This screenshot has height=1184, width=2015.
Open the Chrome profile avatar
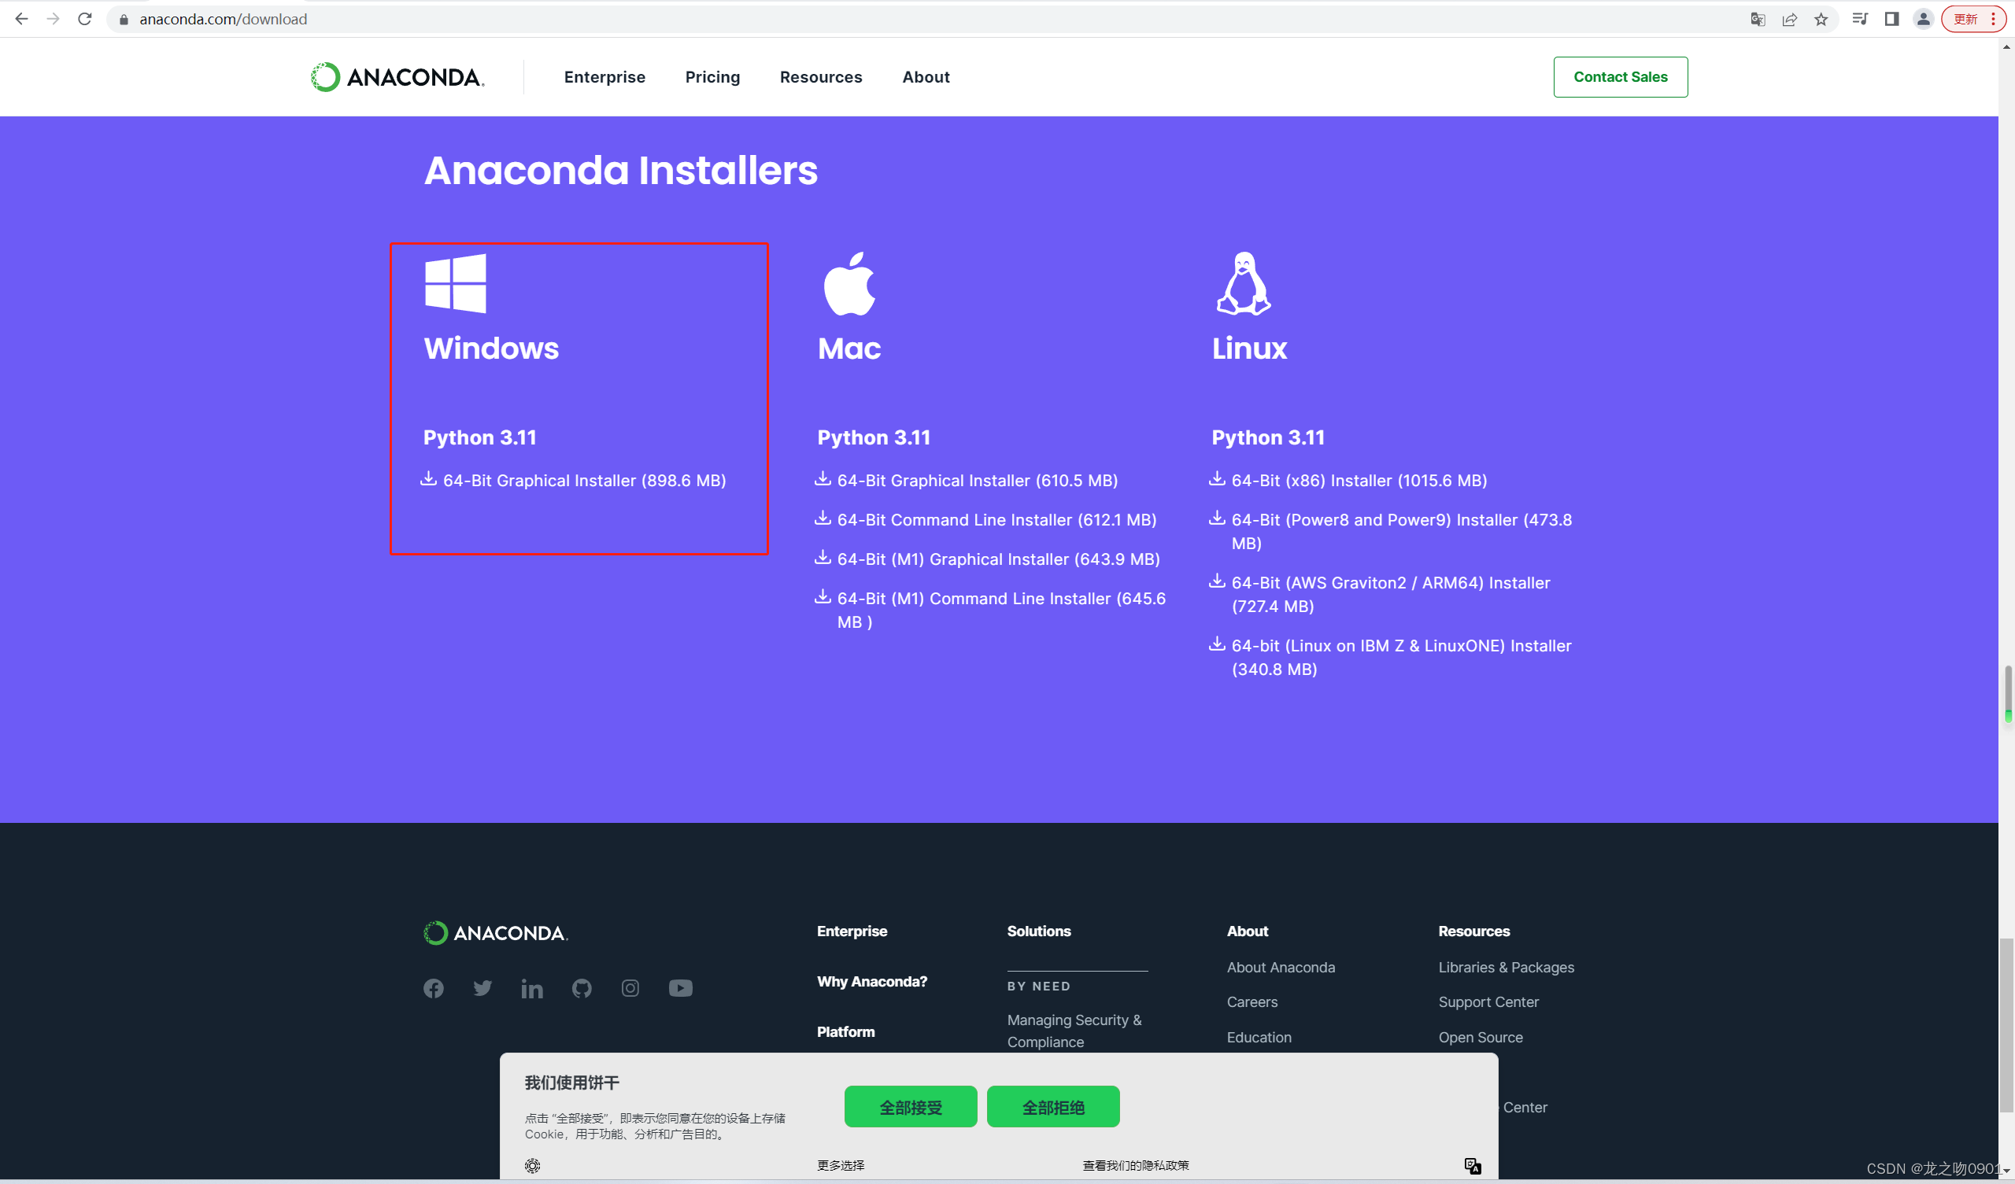click(x=1923, y=19)
